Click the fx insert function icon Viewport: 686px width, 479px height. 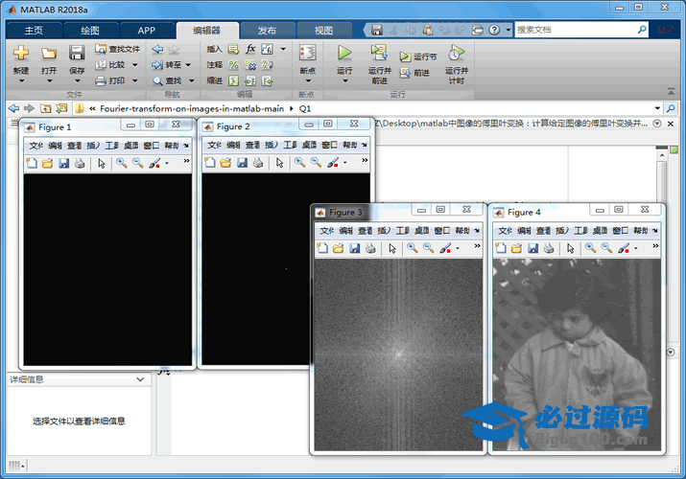click(249, 49)
